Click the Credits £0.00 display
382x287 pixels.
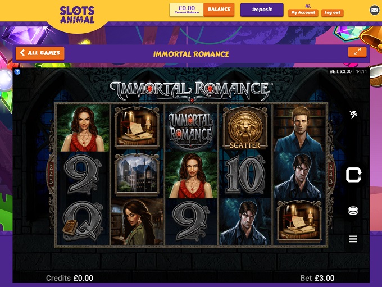[70, 278]
